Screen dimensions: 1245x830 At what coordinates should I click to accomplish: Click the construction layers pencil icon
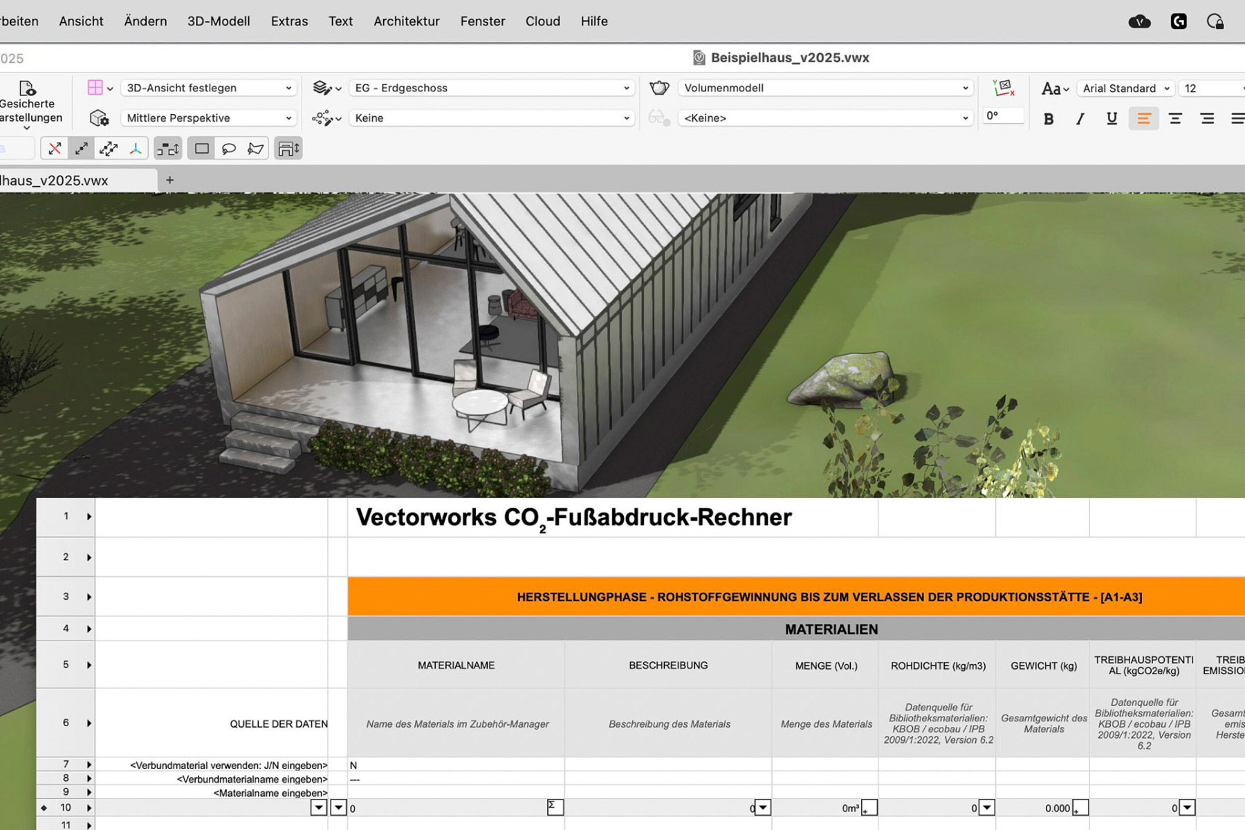click(323, 88)
